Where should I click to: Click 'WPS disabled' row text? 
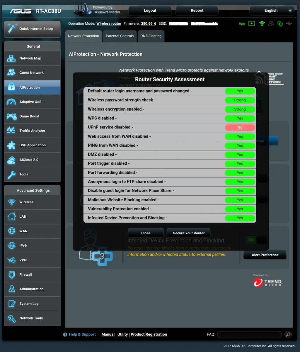pyautogui.click(x=102, y=118)
